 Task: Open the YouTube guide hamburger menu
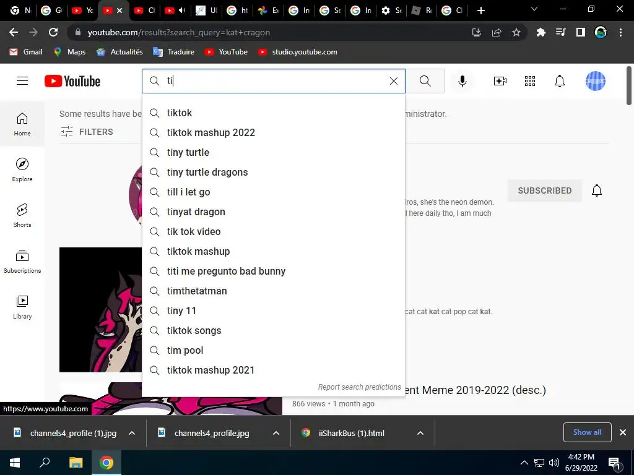point(22,81)
